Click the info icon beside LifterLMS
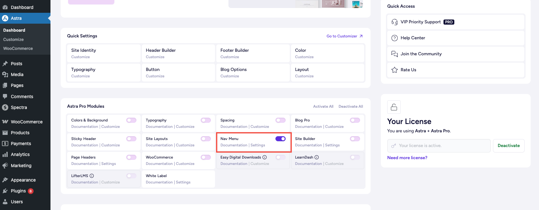The image size is (539, 210). pyautogui.click(x=92, y=176)
